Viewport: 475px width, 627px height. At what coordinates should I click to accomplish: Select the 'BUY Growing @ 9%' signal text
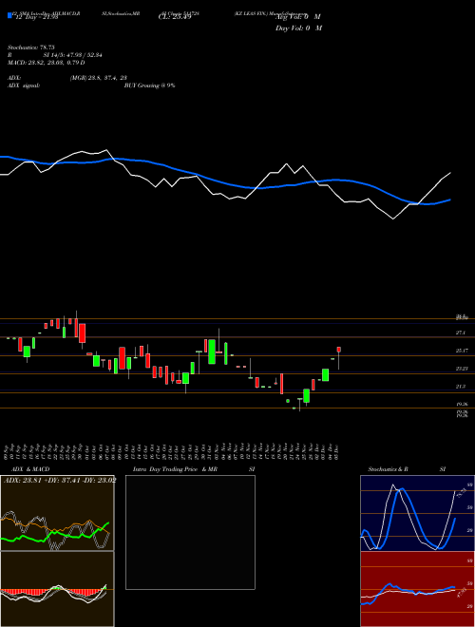click(149, 85)
